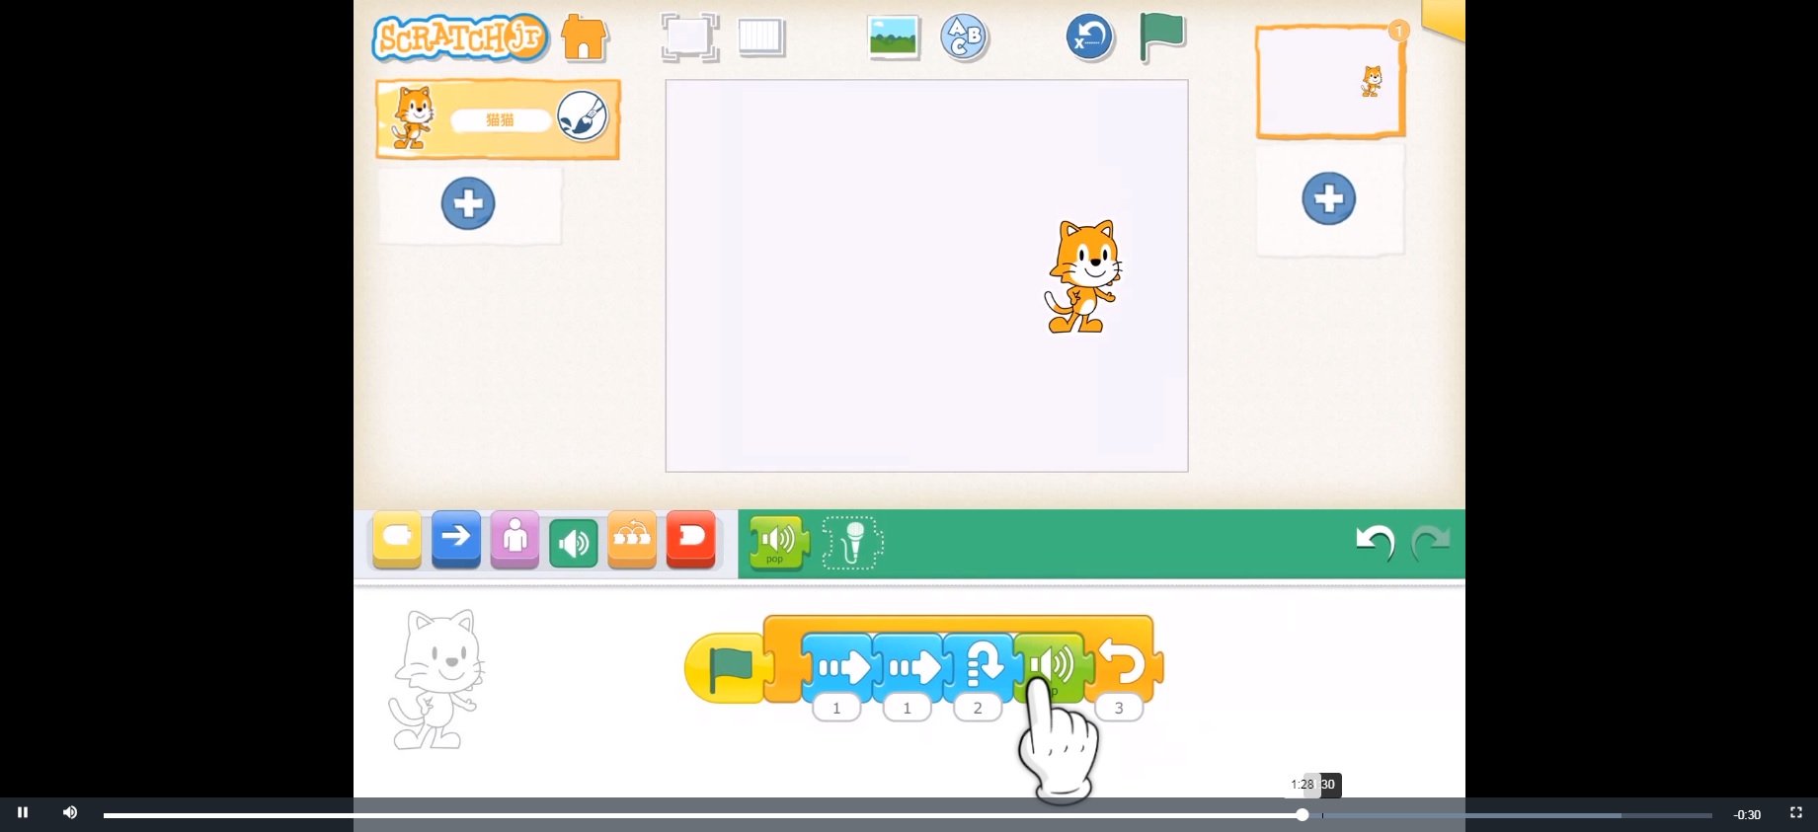The image size is (1818, 832).
Task: Open green sound blocks category
Action: coord(574,543)
